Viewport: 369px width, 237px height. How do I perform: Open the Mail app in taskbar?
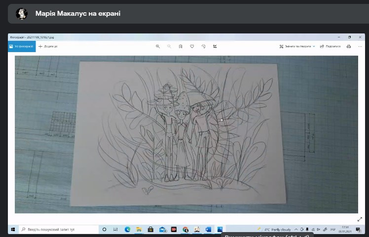(163, 230)
